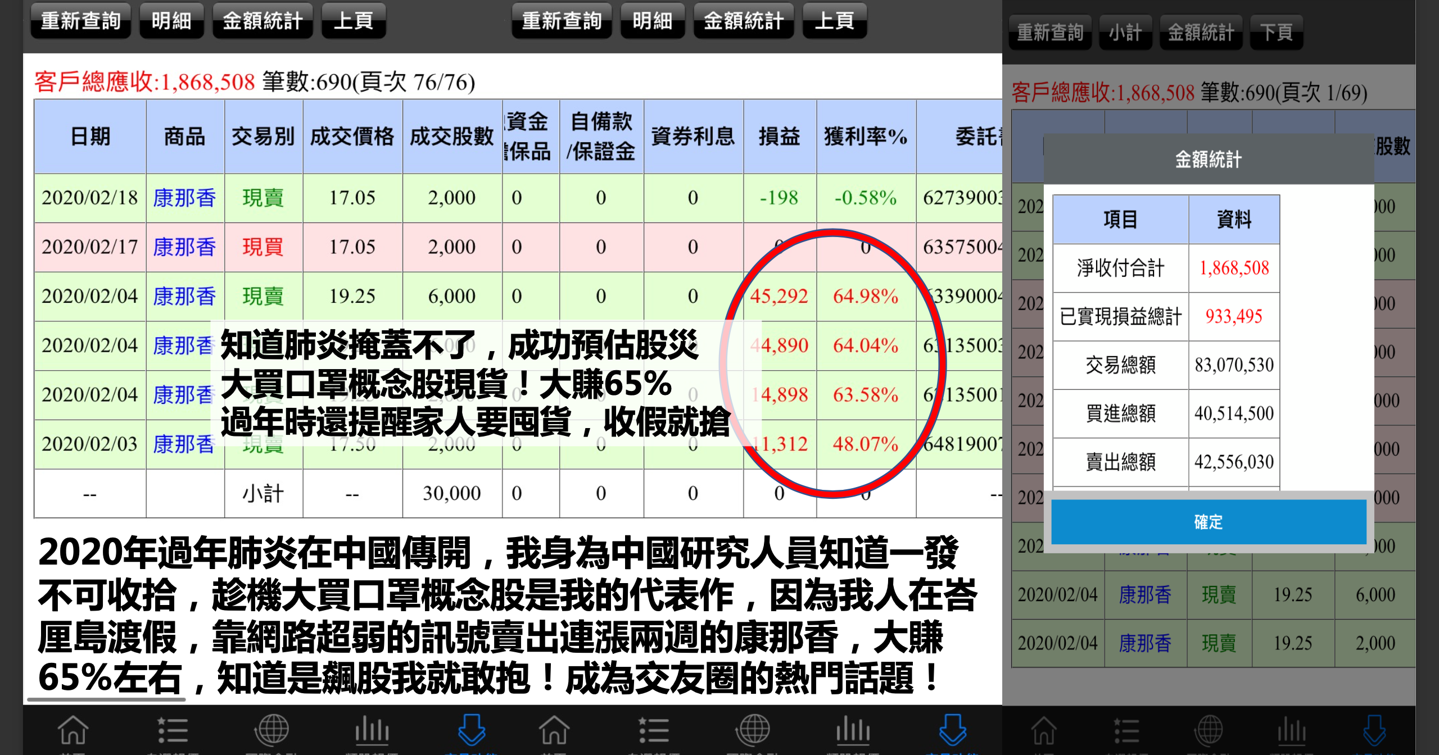Screen dimensions: 1439x755
Task: Select the 45,292 profit value
Action: [x=779, y=296]
